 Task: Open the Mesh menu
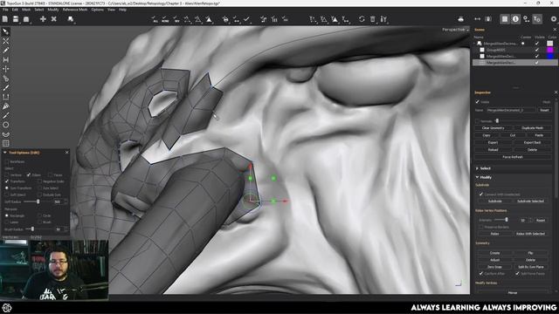(x=26, y=10)
